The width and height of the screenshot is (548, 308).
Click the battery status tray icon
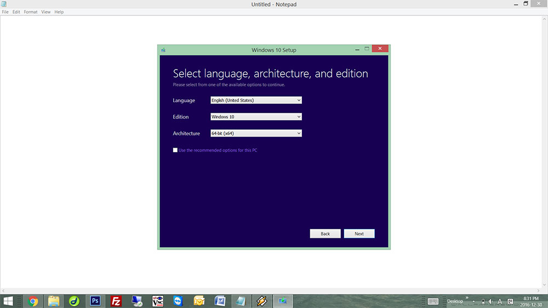483,301
